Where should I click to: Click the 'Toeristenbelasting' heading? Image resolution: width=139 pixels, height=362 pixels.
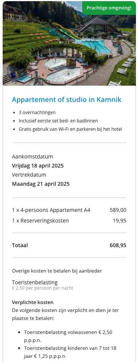[35, 282]
